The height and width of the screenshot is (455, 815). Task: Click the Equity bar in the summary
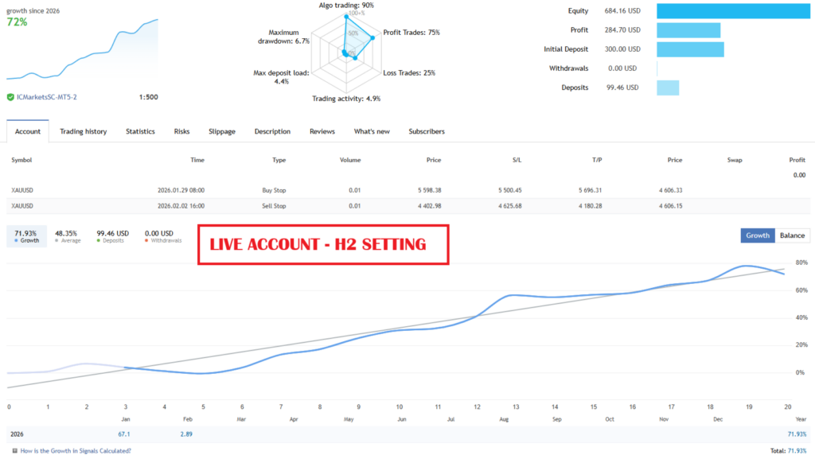[x=733, y=11]
